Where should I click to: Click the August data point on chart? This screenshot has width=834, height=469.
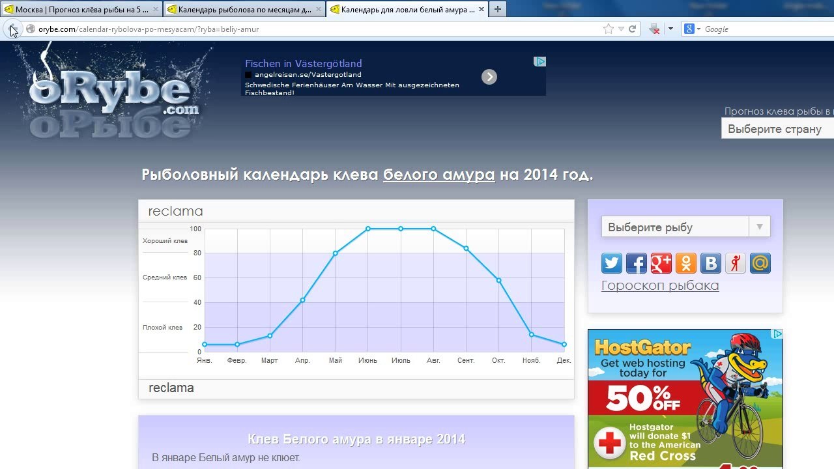pyautogui.click(x=433, y=229)
